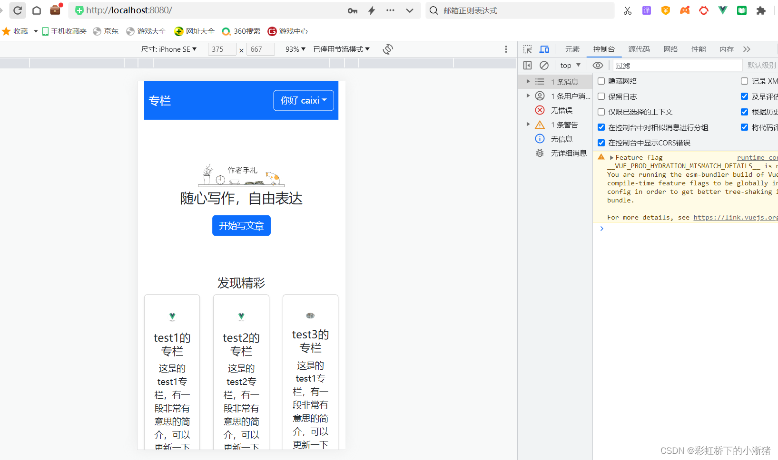Image resolution: width=778 pixels, height=460 pixels.
Task: Open the DevTools three-dot customize menu
Action: (506, 49)
